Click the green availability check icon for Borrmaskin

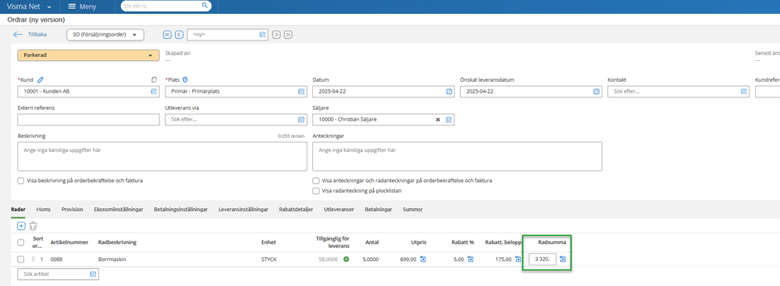coord(346,260)
